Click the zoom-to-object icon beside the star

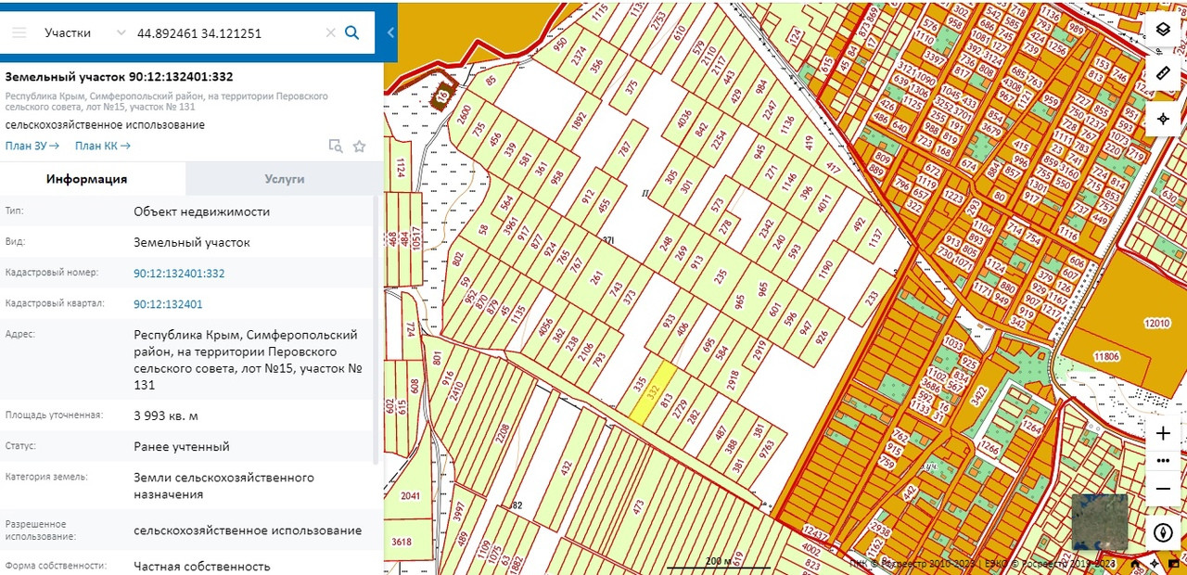click(336, 146)
